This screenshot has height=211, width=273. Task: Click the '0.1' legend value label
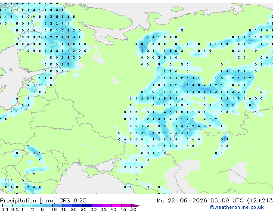coord(5,209)
